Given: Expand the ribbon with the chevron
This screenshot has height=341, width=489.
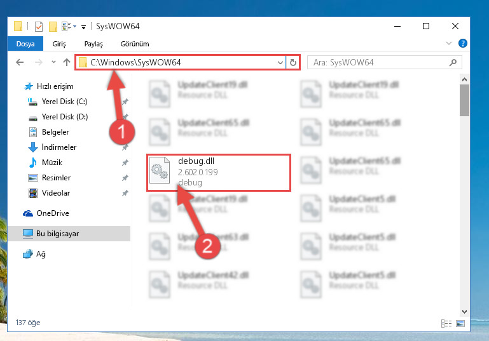Looking at the screenshot, I should click(x=449, y=43).
